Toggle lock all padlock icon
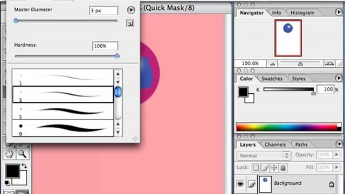Image resolution: width=345 pixels, height=194 pixels. tap(283, 168)
